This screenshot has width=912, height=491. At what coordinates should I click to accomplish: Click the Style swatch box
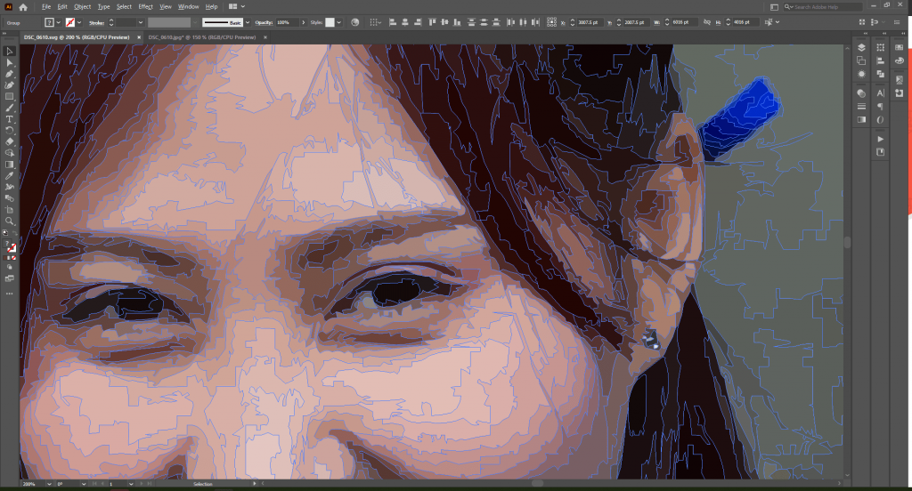[330, 22]
